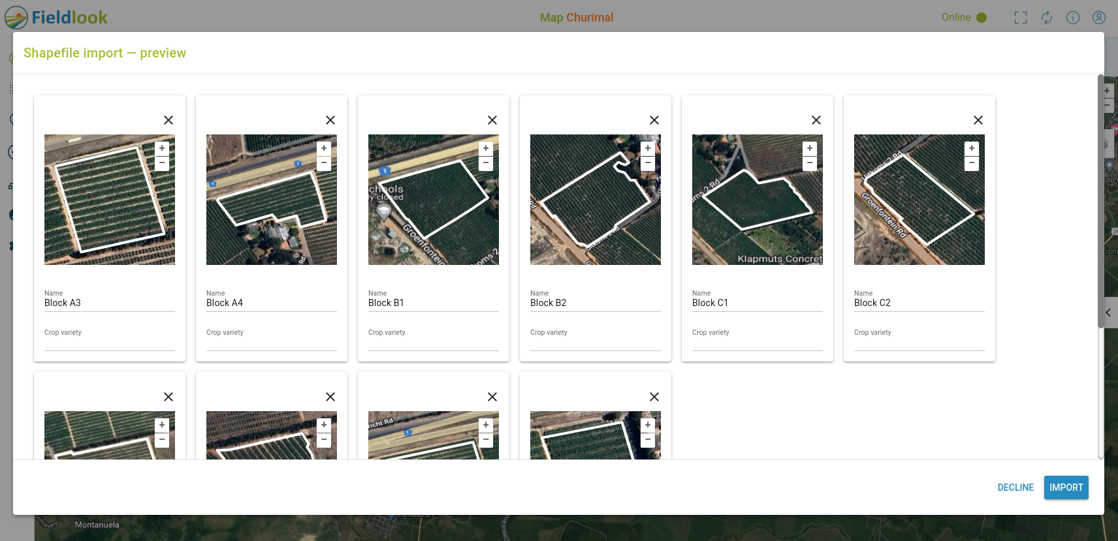This screenshot has width=1118, height=541.
Task: Zoom in on Block A4 map preview
Action: (x=324, y=148)
